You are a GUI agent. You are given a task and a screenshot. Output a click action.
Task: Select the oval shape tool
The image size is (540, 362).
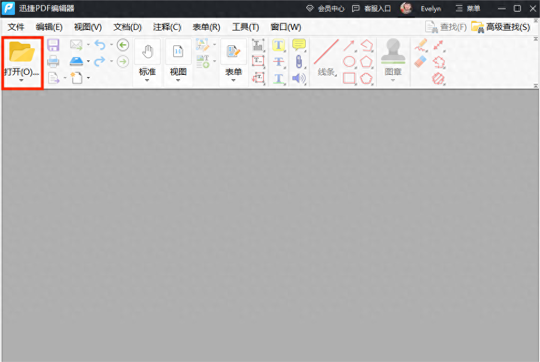tap(349, 62)
